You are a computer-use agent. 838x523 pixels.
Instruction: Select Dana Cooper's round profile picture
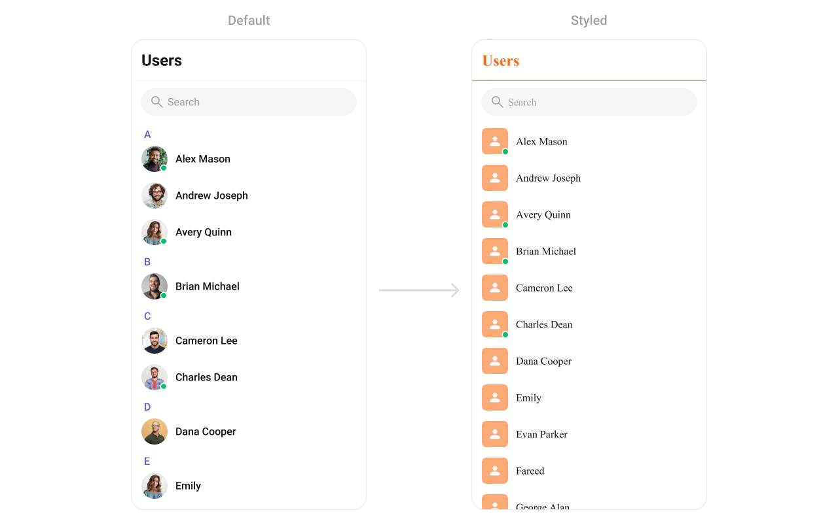click(x=155, y=431)
